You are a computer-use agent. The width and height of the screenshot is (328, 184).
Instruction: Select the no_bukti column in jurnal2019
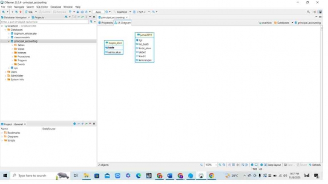pos(144,44)
